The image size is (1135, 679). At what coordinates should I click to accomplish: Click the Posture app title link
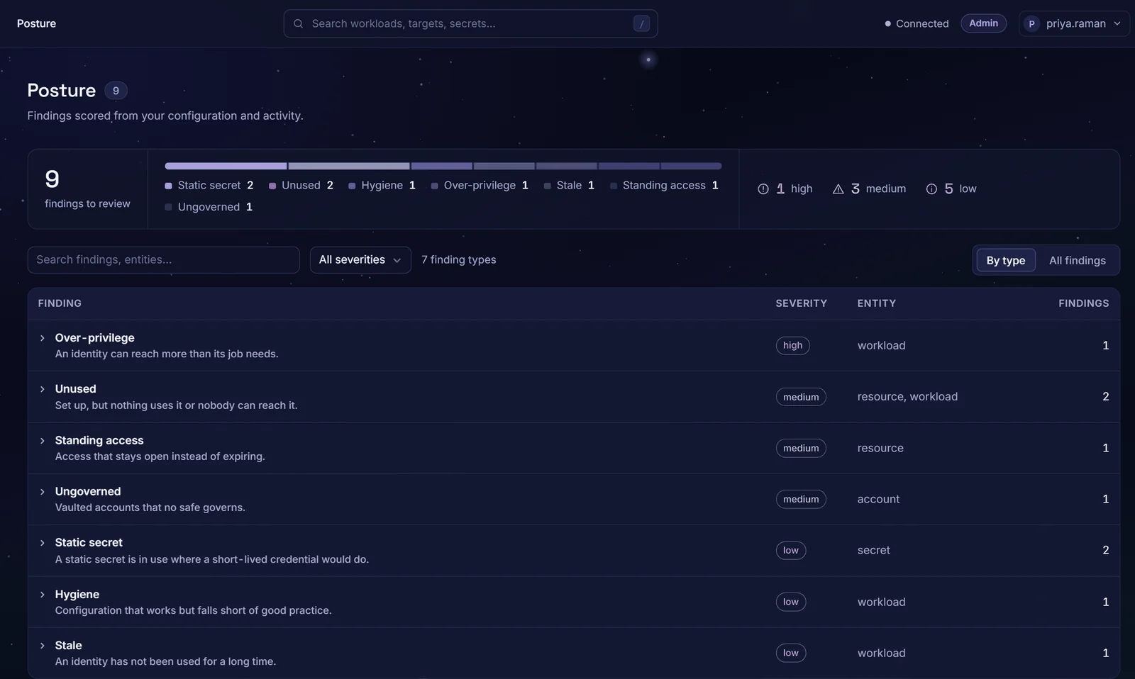[36, 23]
